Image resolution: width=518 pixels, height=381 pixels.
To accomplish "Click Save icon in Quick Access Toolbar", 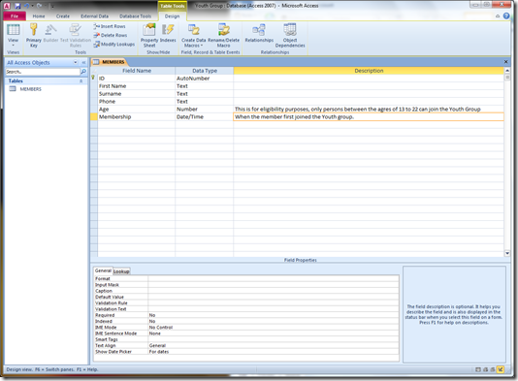I will (x=17, y=6).
